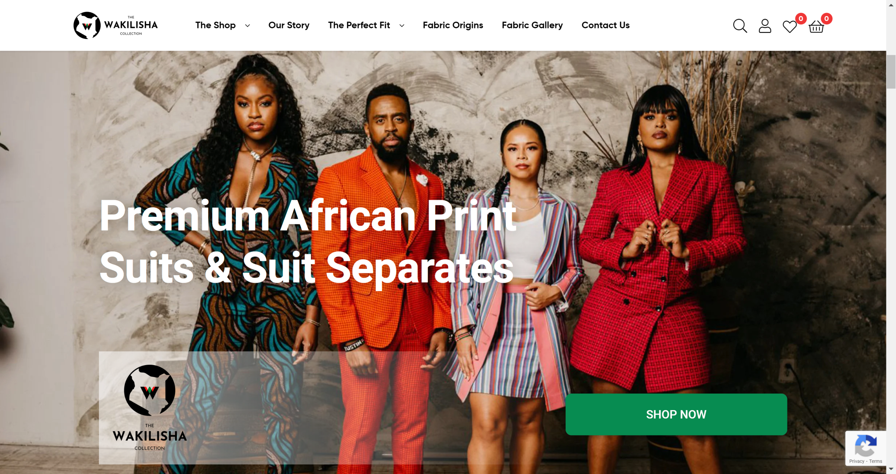The image size is (896, 474).
Task: Navigate to Fabric Origins
Action: (x=453, y=25)
